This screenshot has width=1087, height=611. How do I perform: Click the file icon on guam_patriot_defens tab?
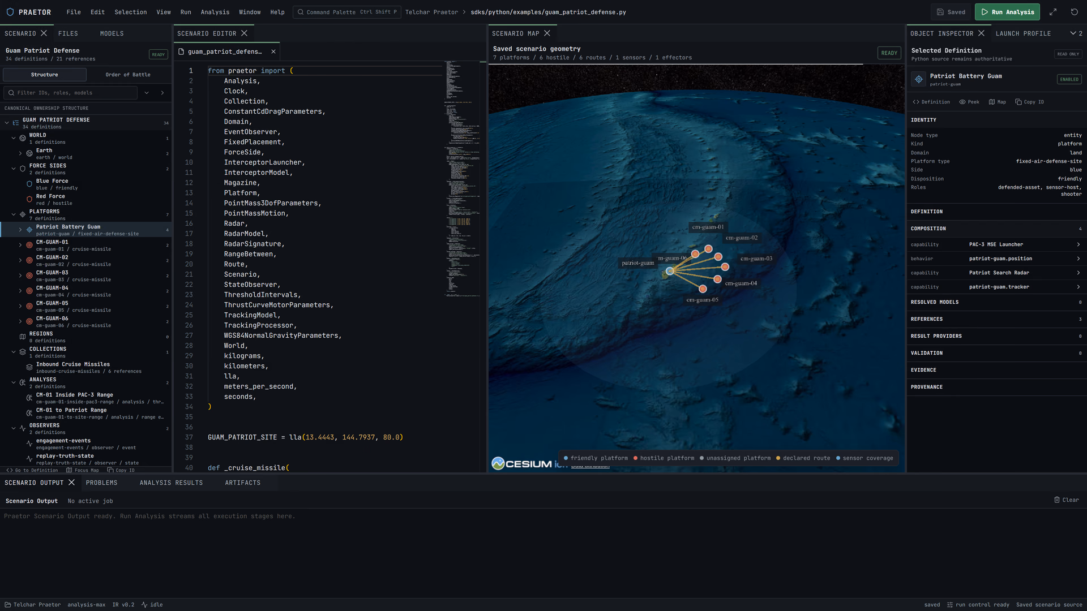(181, 51)
